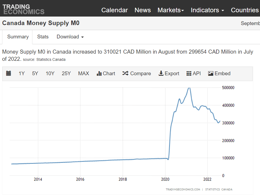Image resolution: width=260 pixels, height=196 pixels.
Task: Set chart range to 5Y
Action: (35, 74)
